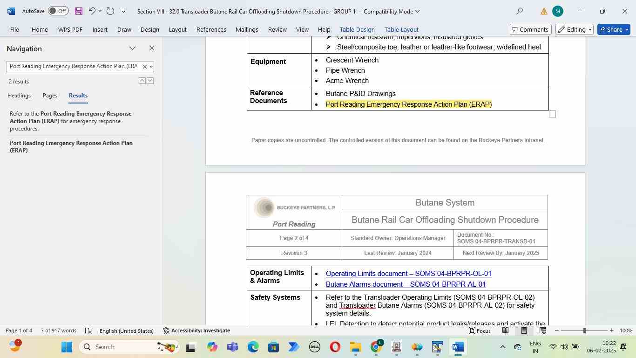Open Google Chrome from taskbar

[x=376, y=347]
